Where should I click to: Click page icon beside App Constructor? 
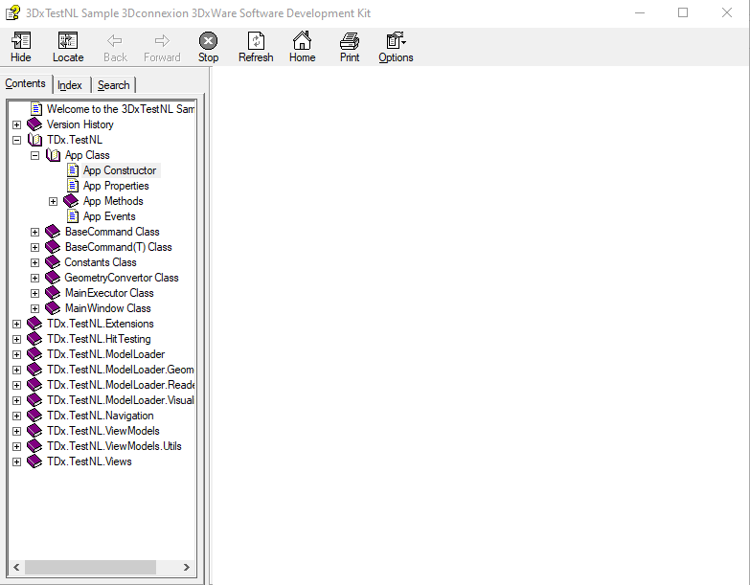(x=73, y=170)
